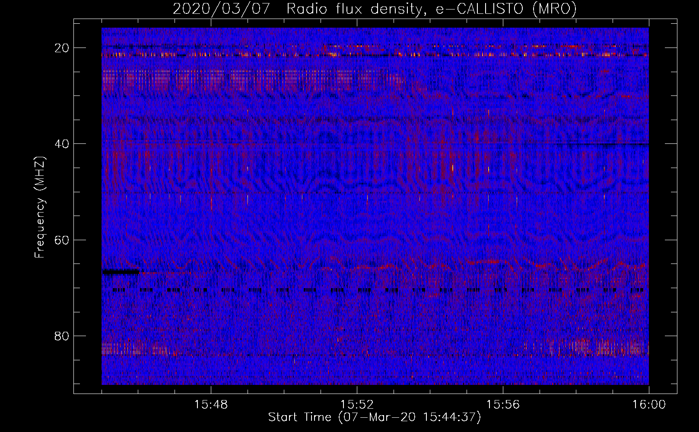Image resolution: width=699 pixels, height=432 pixels.
Task: Click the 15:48 time tick label
Action: [x=211, y=405]
